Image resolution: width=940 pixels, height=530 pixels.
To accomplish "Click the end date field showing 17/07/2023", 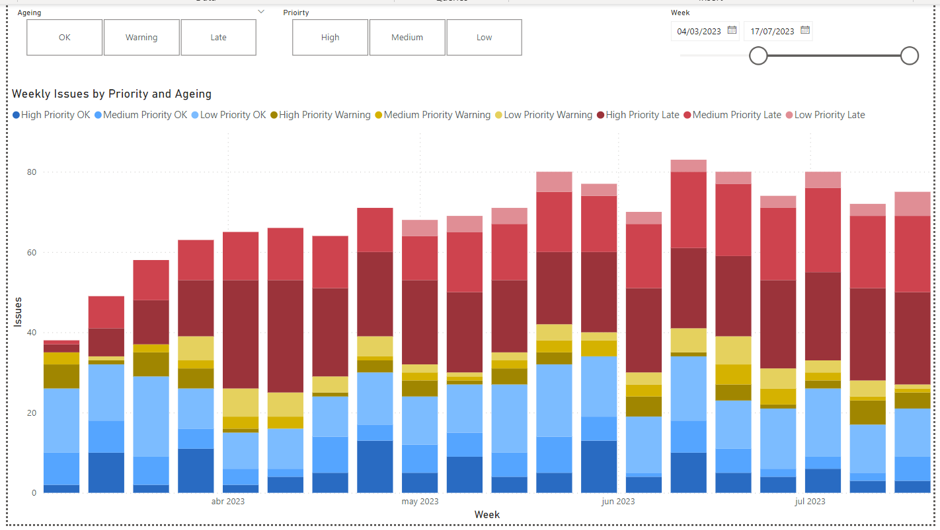I will (771, 31).
